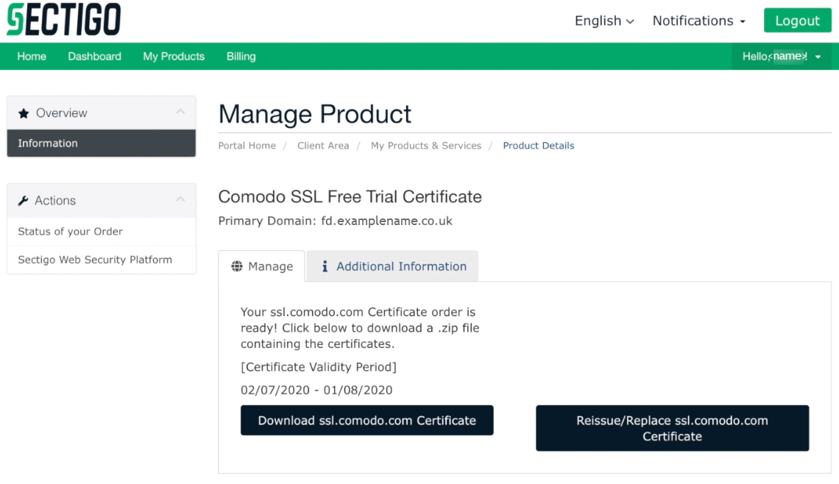Go to Dashboard in navigation bar

click(x=94, y=57)
